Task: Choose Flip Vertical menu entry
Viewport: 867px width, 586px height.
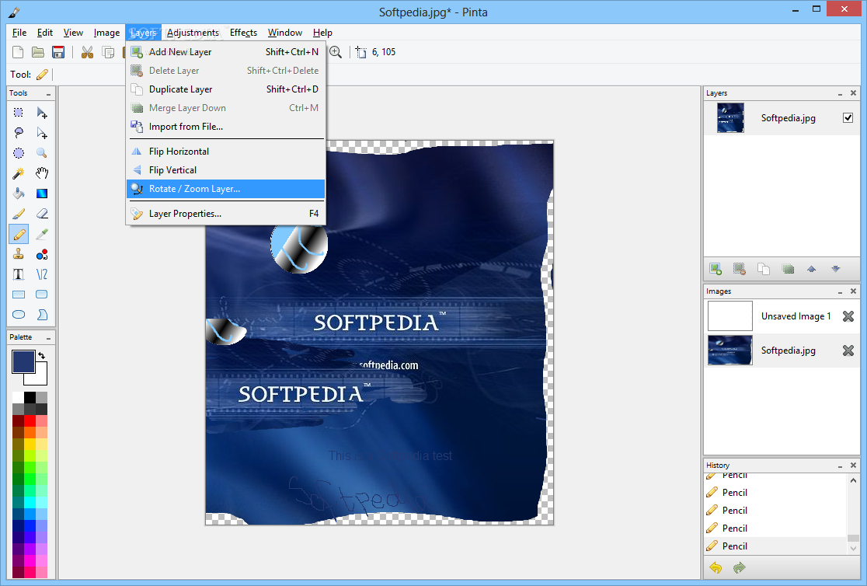Action: (x=225, y=170)
